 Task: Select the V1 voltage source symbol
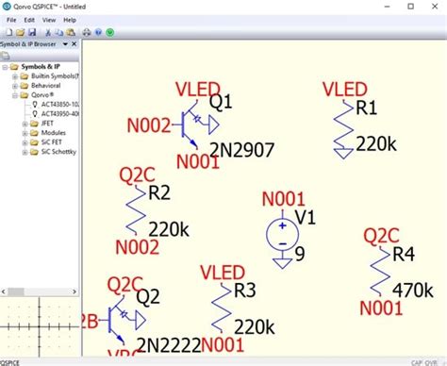click(282, 234)
